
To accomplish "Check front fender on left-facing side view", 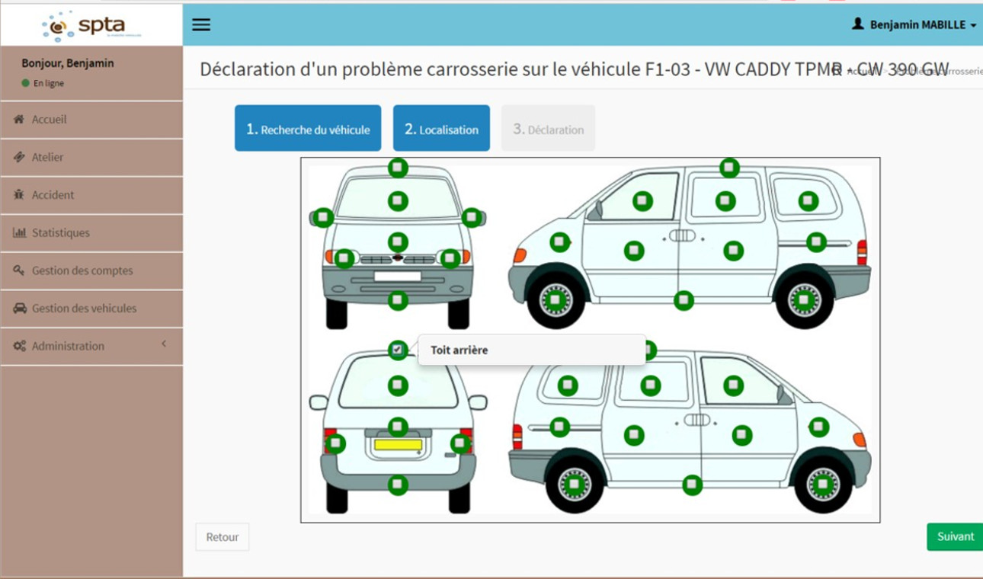I will click(x=560, y=242).
